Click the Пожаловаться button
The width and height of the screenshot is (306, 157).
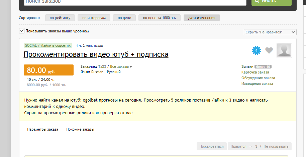tap(211, 146)
